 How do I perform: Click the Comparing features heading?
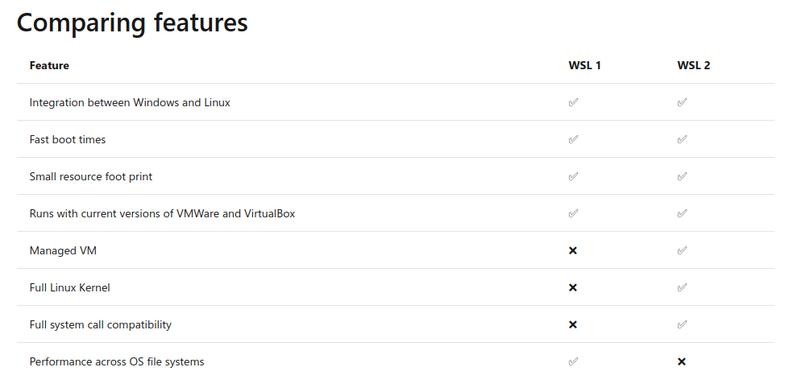pos(132,23)
